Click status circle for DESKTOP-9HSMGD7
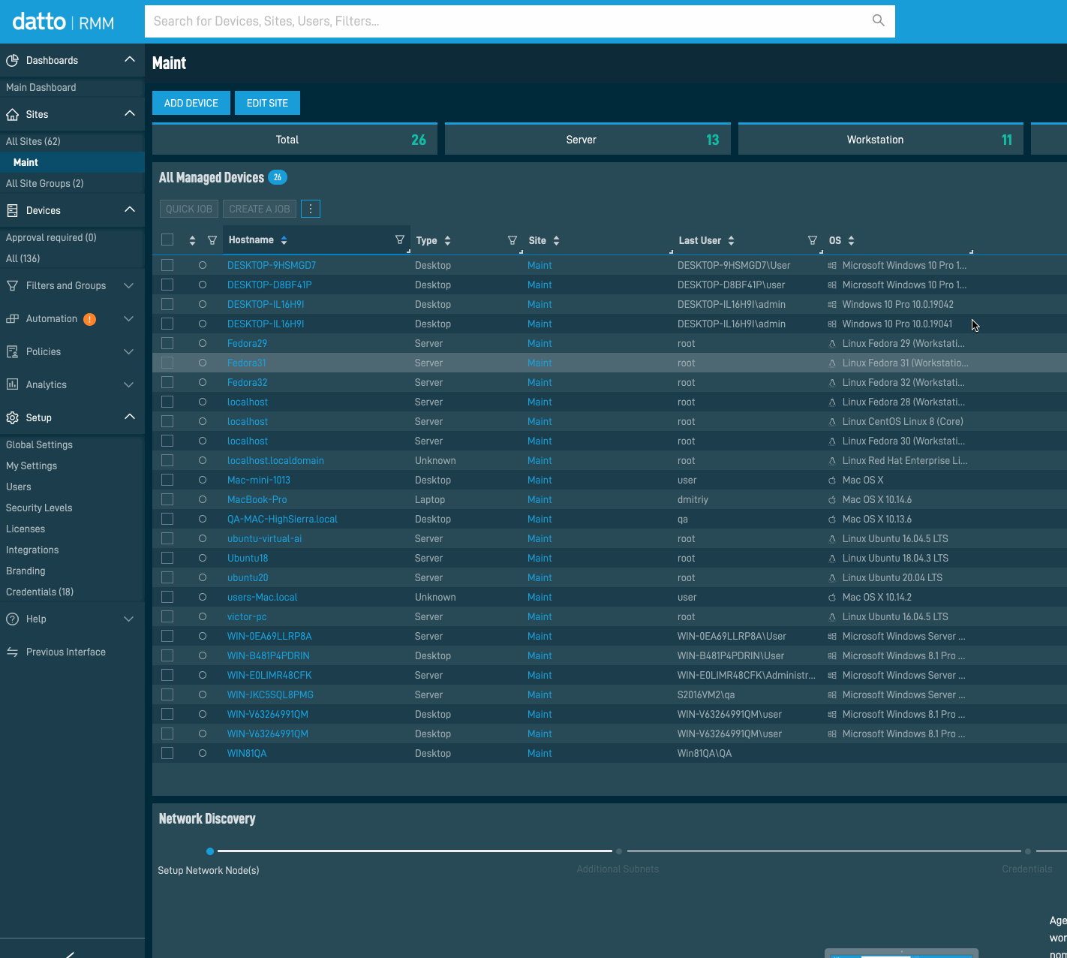 (x=203, y=265)
